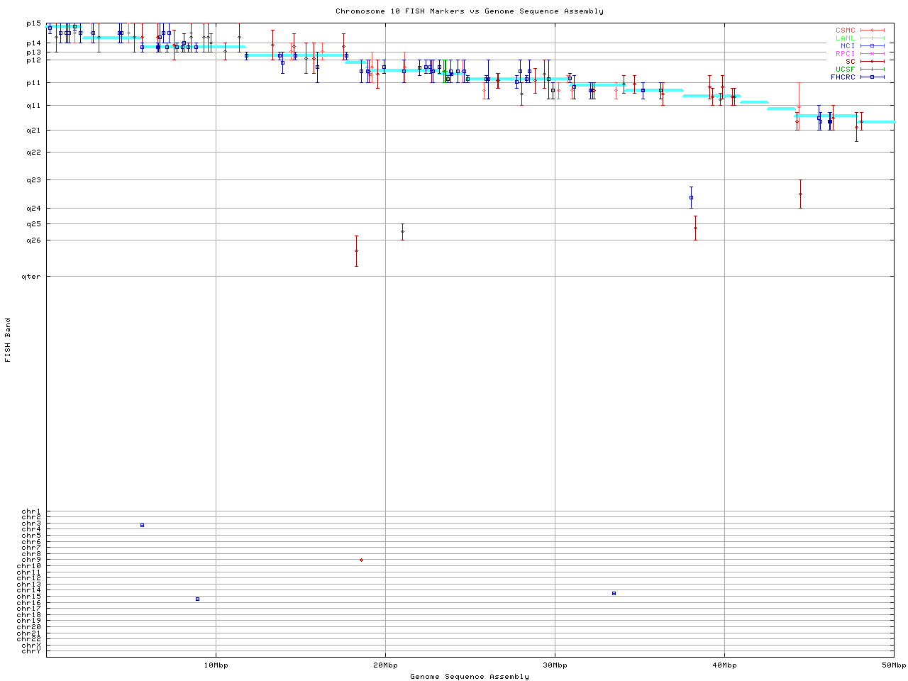Click the 'Genome Sequence Assembly' x-axis title
This screenshot has height=681, width=908.
coord(470,676)
